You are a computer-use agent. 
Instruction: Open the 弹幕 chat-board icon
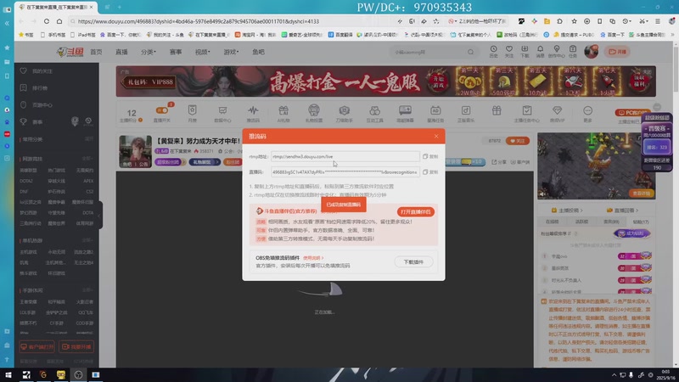[x=405, y=114]
